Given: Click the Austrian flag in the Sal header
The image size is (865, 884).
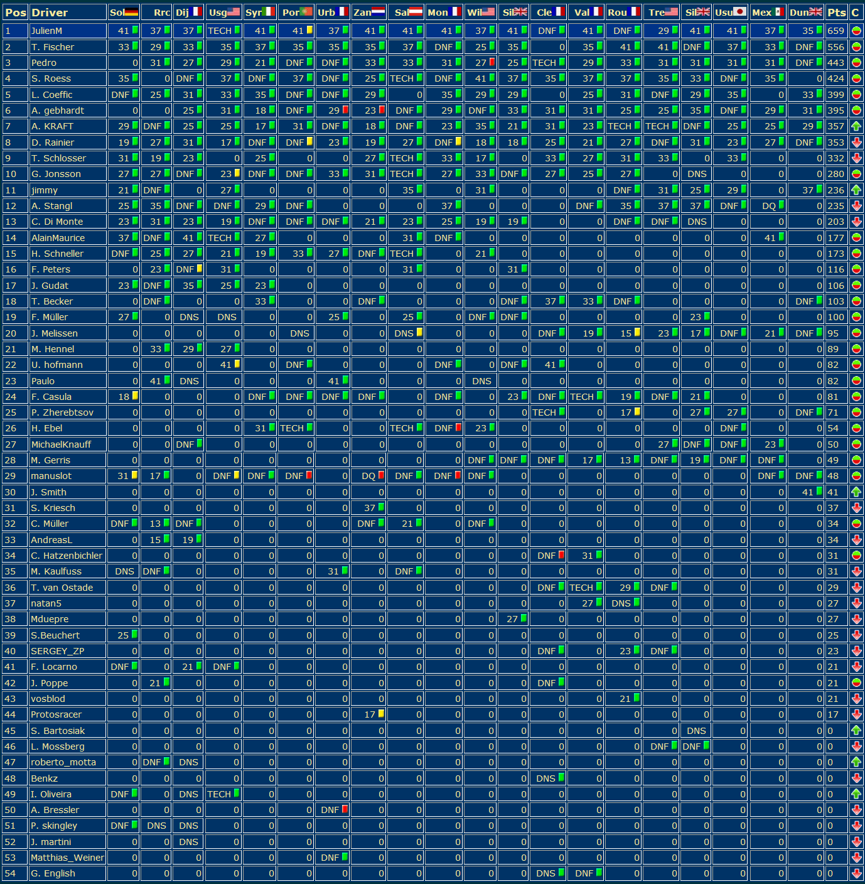Looking at the screenshot, I should point(416,12).
